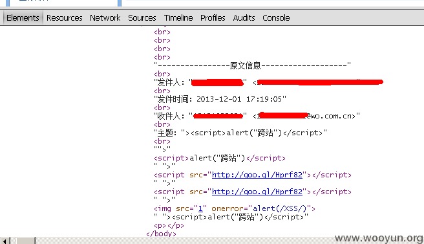Open the first goo.gl/Hprf82 script link
This screenshot has height=244, width=424.
coord(257,175)
